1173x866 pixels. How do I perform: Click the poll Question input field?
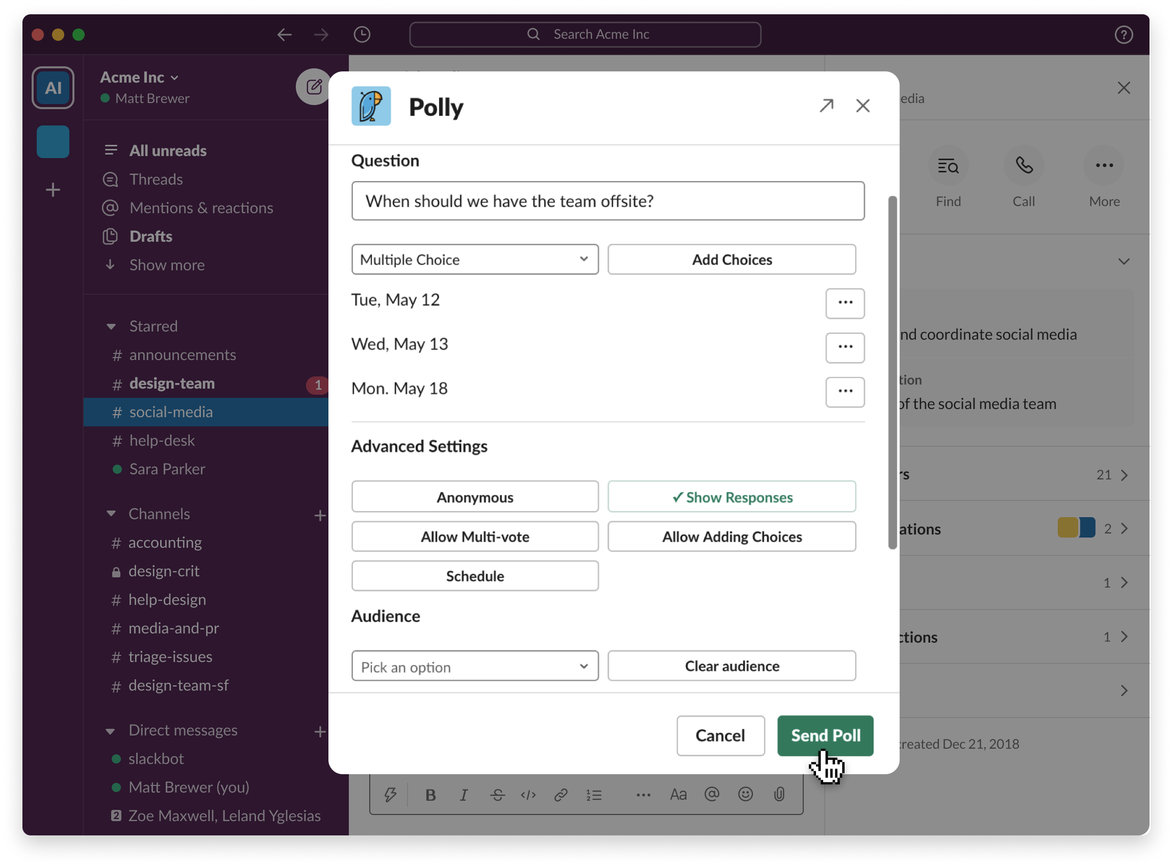click(x=608, y=201)
